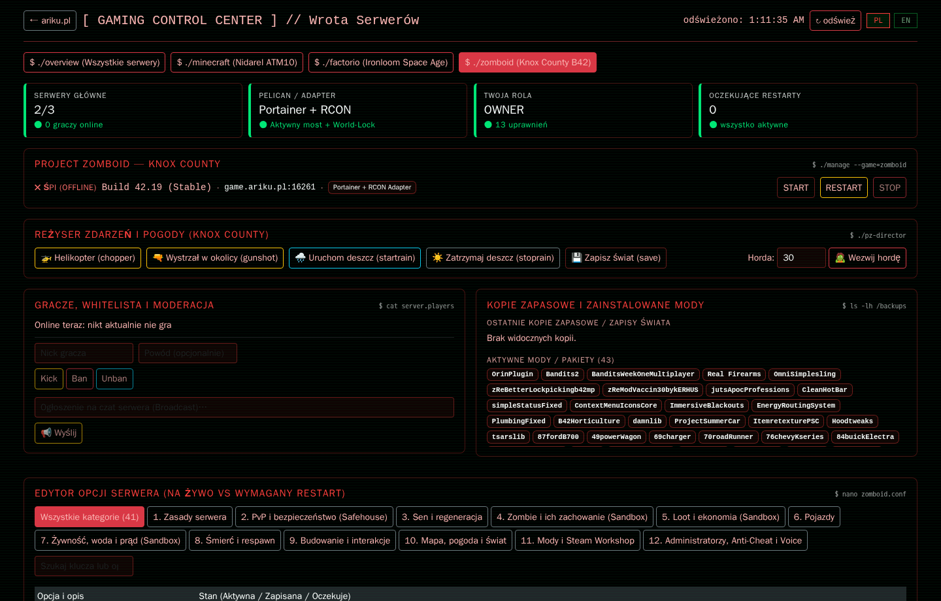Open the ./overview (Wszystkie serwery) tab

(95, 63)
